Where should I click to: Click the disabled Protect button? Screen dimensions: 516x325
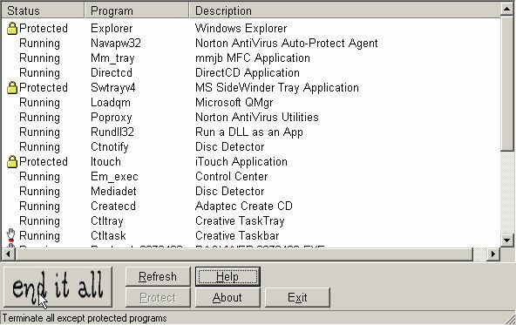pyautogui.click(x=158, y=297)
